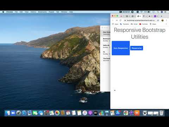
Task: Open Chrome application menu
Action: (10, 12)
